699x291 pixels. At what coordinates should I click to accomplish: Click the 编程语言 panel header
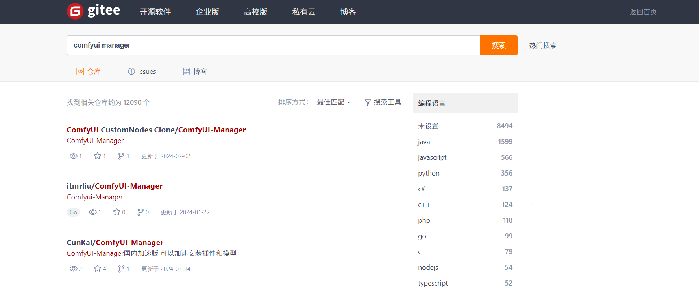click(465, 103)
